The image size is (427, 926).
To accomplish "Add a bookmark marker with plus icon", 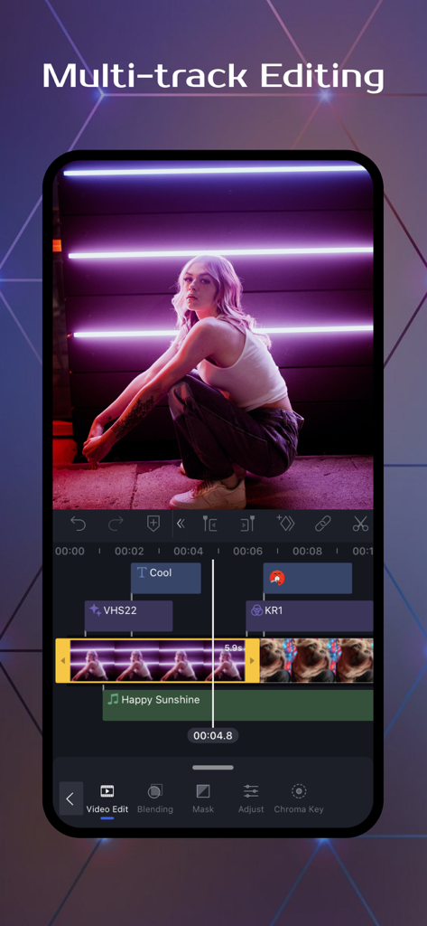I will coord(153,524).
